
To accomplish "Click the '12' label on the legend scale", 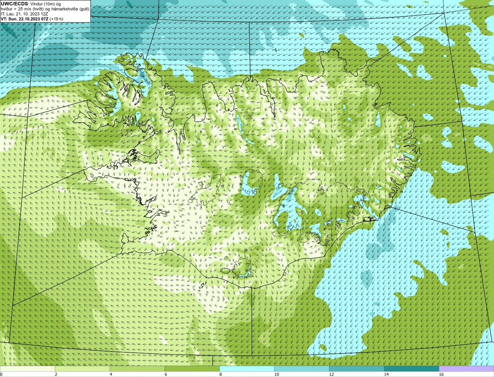I will point(332,374).
